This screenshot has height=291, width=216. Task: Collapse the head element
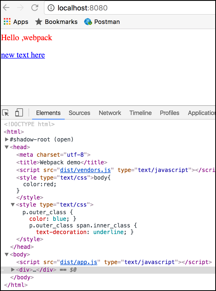pos(7,147)
